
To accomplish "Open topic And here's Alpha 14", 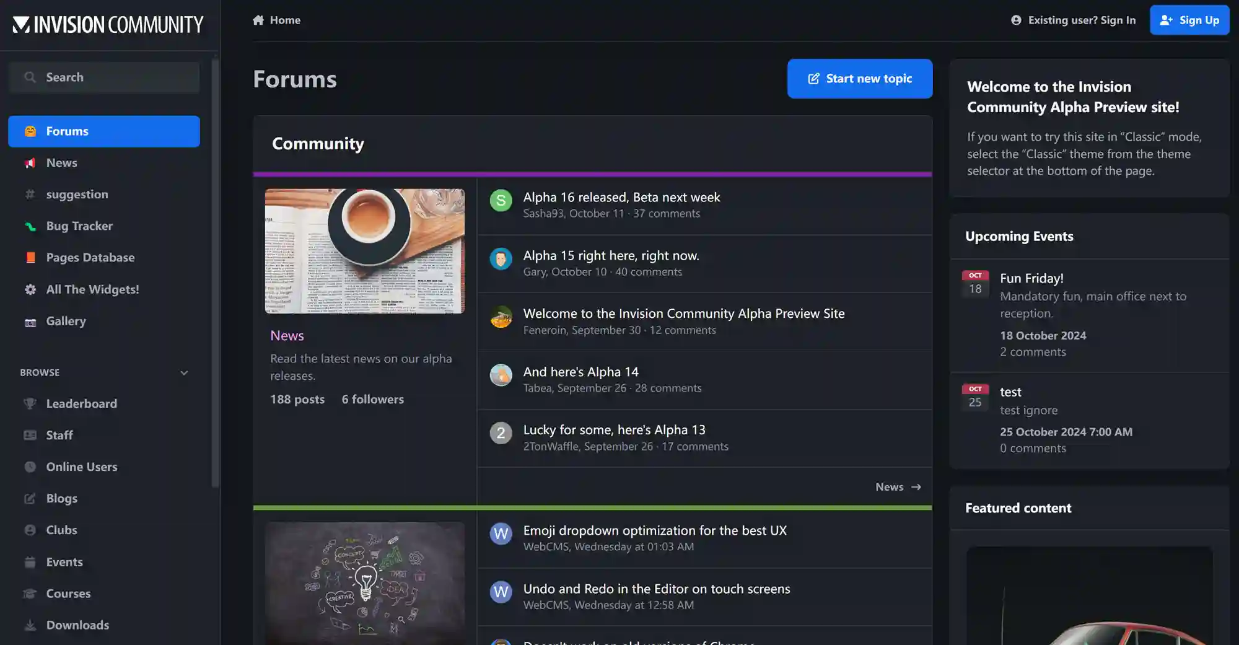I will (580, 372).
